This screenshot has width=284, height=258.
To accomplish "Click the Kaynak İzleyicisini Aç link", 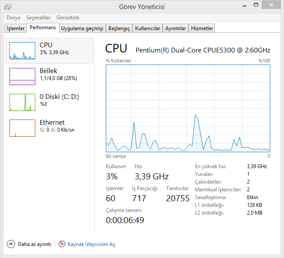I will [x=92, y=244].
